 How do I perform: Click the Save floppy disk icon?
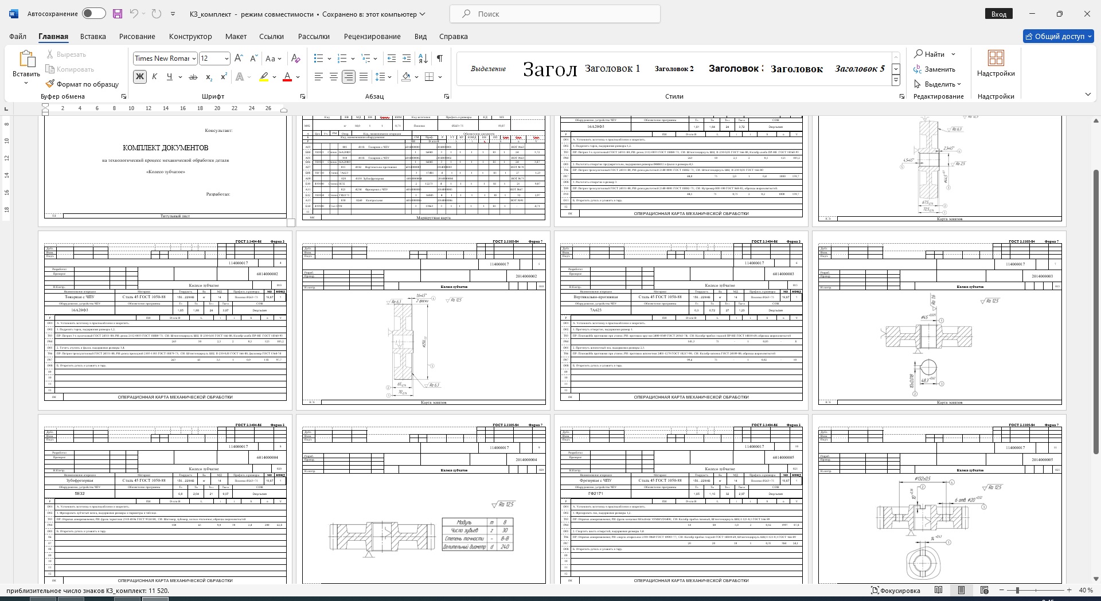118,14
